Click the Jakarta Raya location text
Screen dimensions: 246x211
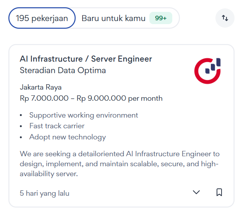pyautogui.click(x=41, y=87)
